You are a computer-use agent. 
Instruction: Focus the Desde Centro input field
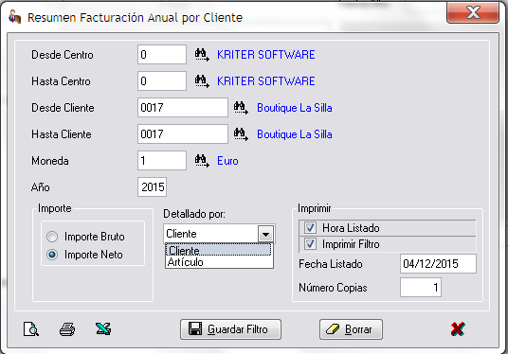tap(162, 54)
